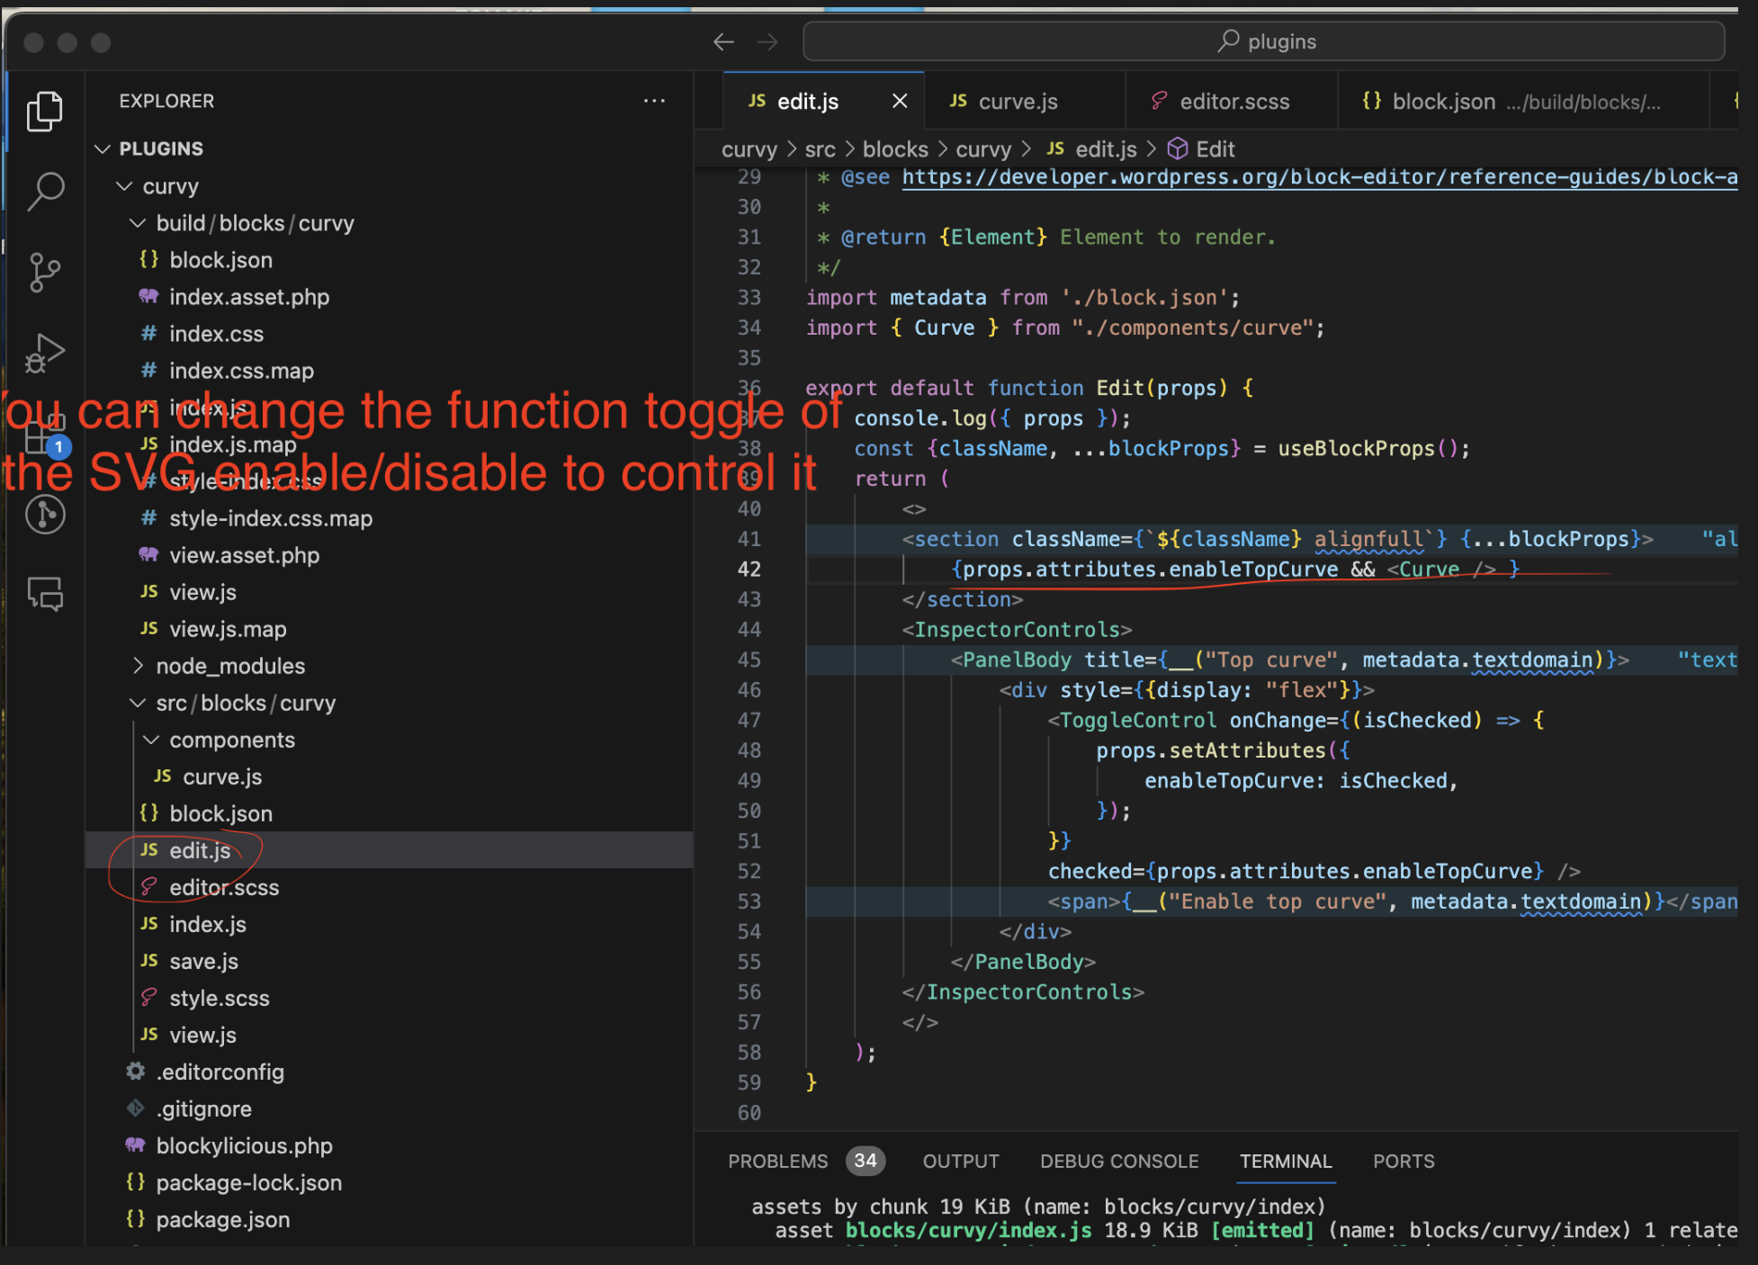Image resolution: width=1758 pixels, height=1265 pixels.
Task: Click the back navigation arrow
Action: pos(723,41)
